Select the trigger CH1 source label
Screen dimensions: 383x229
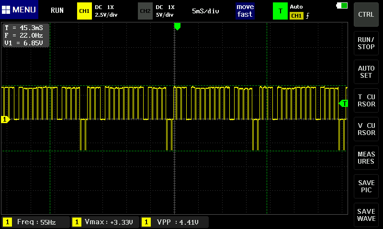296,16
